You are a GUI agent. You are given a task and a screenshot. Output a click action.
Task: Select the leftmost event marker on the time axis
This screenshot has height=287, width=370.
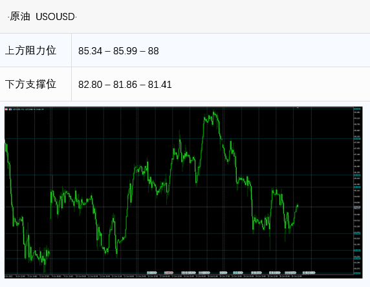(x=152, y=273)
